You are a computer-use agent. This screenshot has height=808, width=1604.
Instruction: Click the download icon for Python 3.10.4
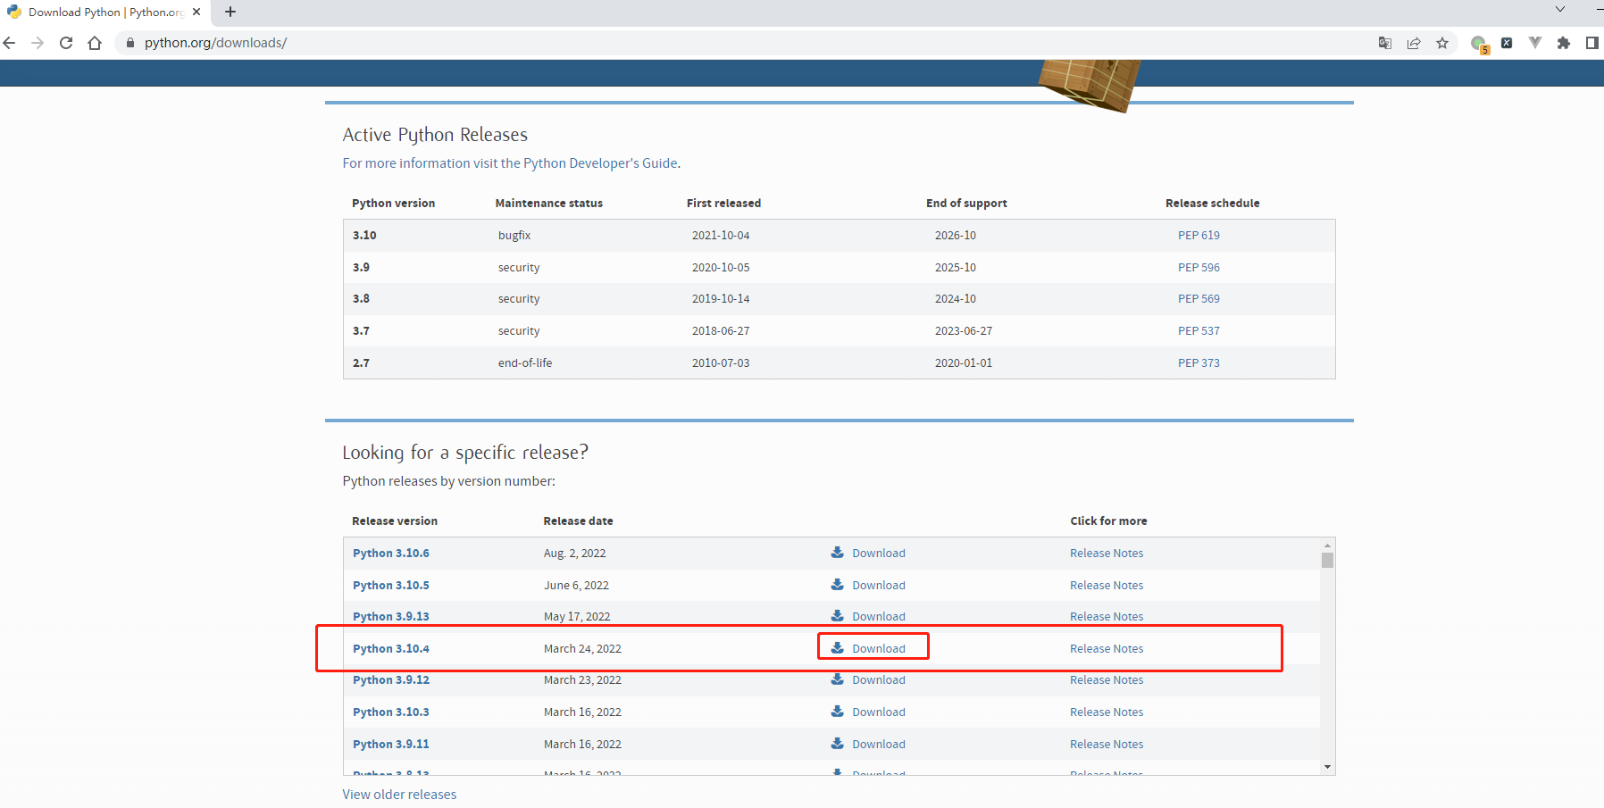pos(838,648)
